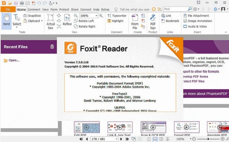This screenshot has height=142, width=229.
Task: Insert a File Attachment
Action: [196, 16]
